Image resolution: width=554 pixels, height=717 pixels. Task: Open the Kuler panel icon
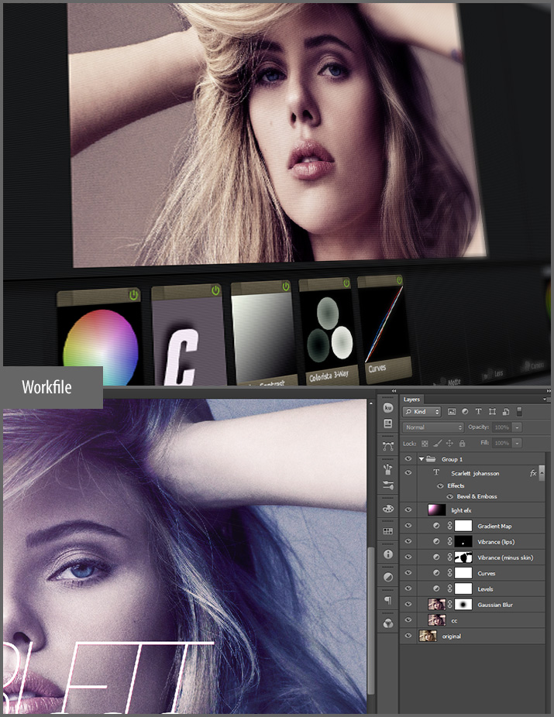[x=388, y=407]
